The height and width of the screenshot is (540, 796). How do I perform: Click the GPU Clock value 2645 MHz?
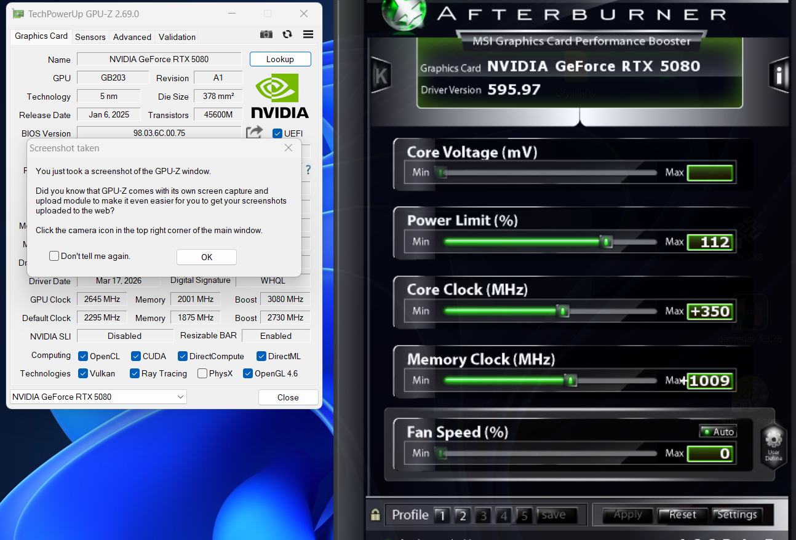point(102,300)
